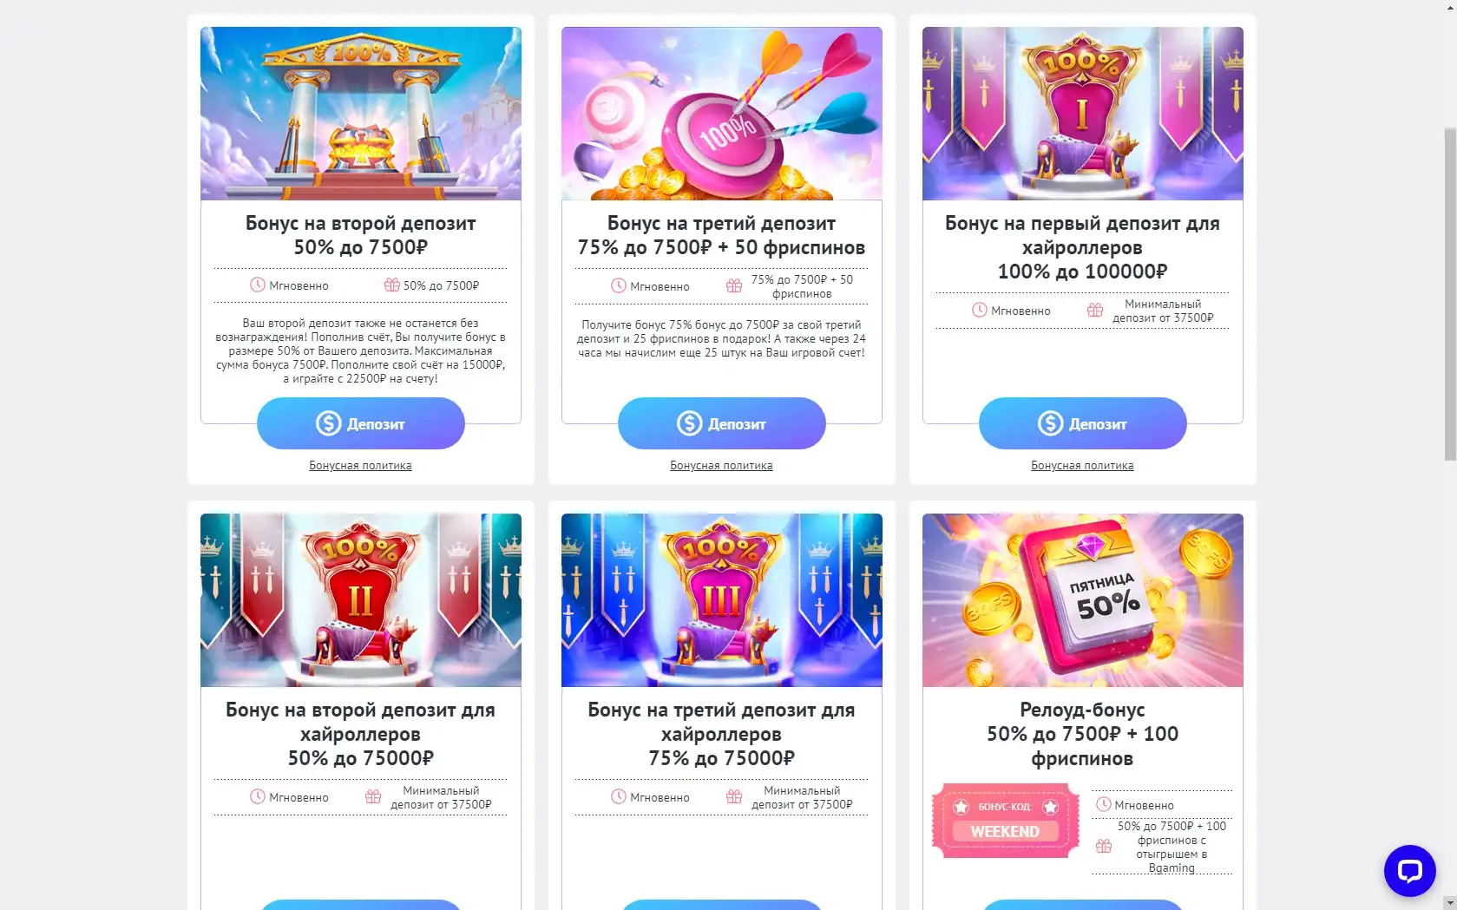This screenshot has width=1457, height=910.
Task: Click clock icon on reload bonus card
Action: pos(1104,804)
